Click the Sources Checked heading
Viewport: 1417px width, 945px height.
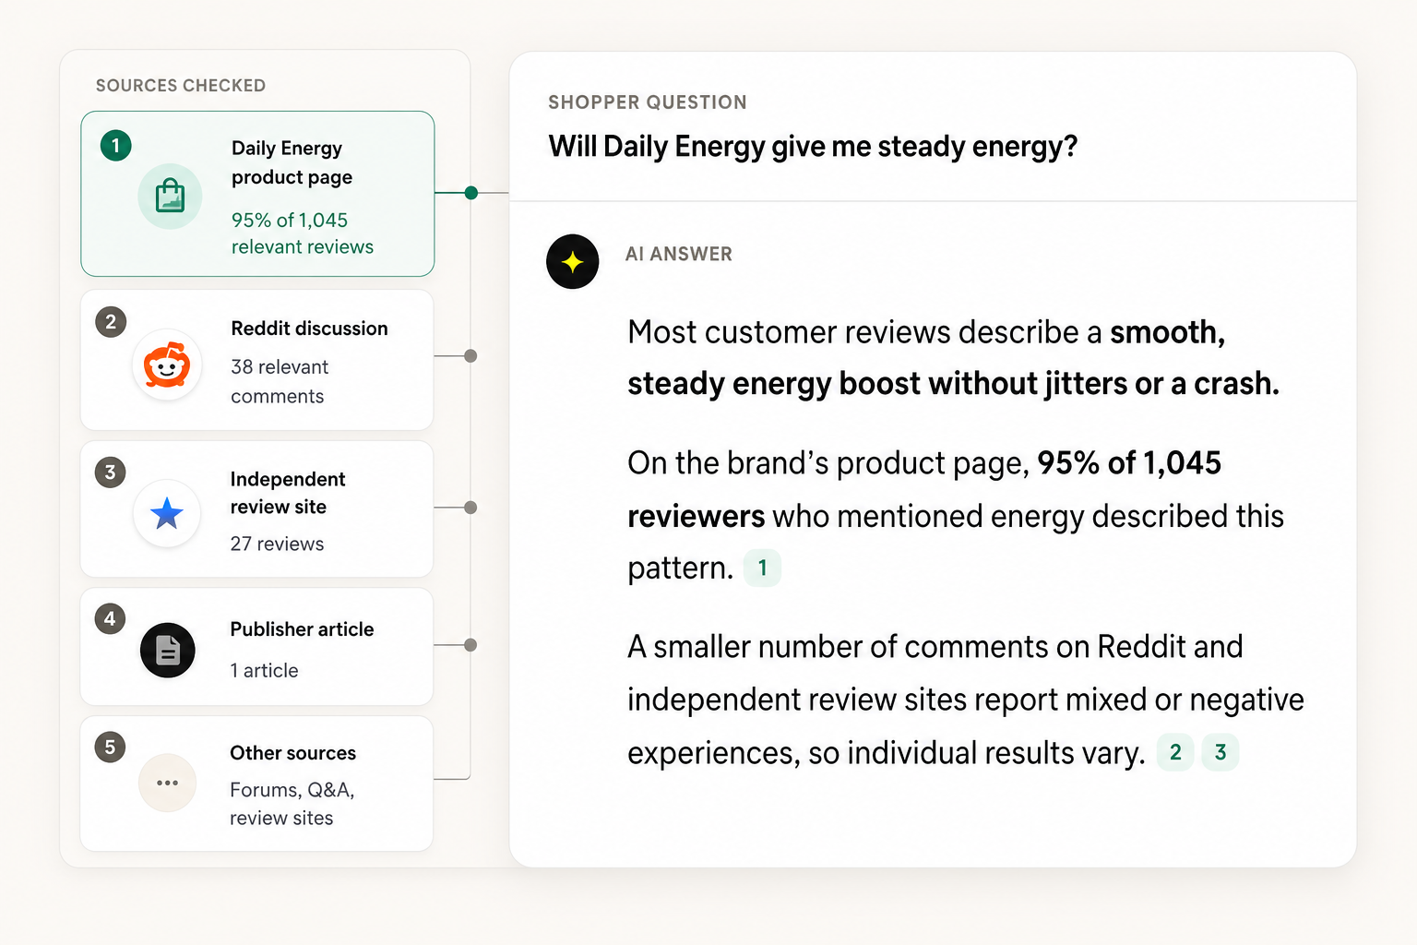tap(181, 86)
